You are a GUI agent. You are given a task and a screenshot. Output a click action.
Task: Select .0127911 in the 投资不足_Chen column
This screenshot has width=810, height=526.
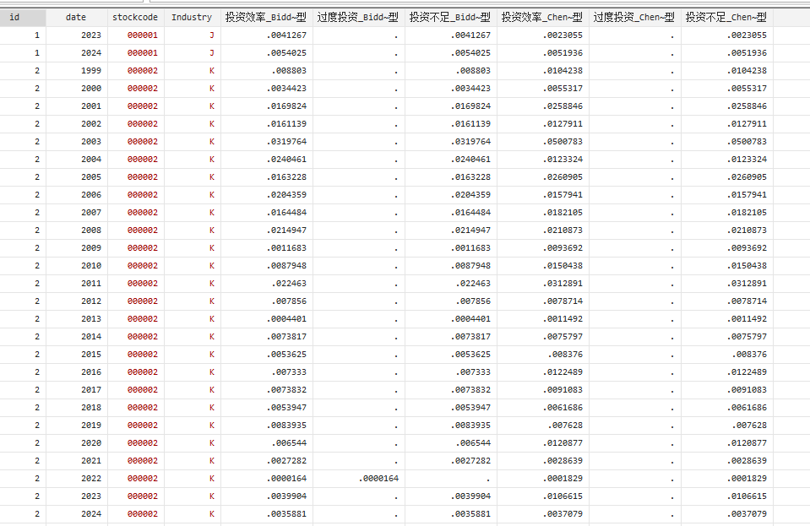click(726, 124)
